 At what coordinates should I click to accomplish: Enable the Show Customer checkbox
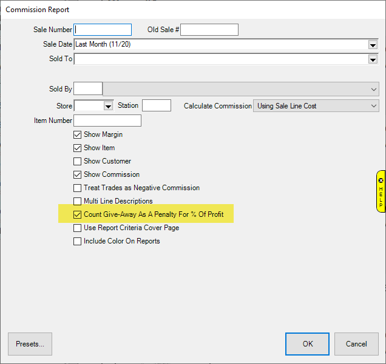(x=77, y=162)
